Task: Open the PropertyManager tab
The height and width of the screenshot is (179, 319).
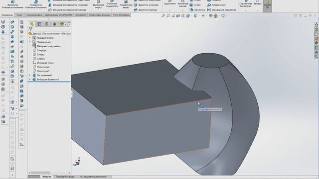Action: click(39, 24)
